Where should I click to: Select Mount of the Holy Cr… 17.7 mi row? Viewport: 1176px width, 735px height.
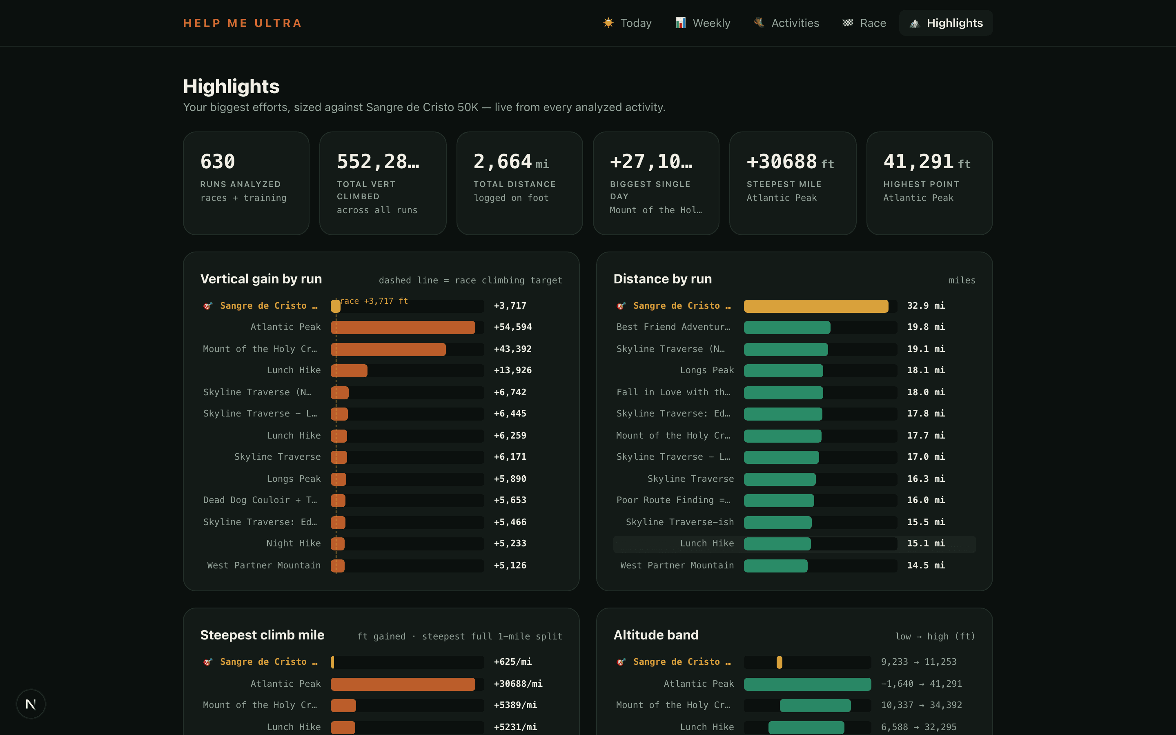tap(794, 436)
